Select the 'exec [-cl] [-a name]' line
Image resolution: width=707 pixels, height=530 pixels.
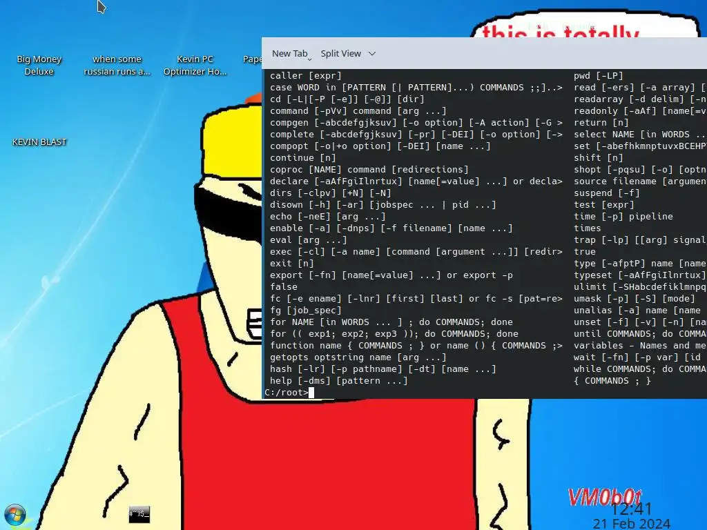[416, 251]
